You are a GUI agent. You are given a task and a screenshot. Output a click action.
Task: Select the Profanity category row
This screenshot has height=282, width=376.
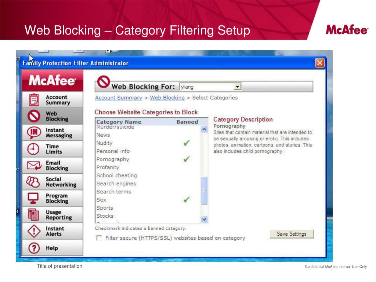pos(148,167)
